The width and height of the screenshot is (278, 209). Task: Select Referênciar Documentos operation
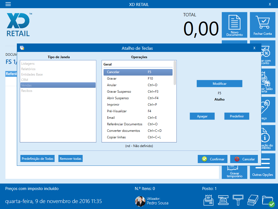138,124
